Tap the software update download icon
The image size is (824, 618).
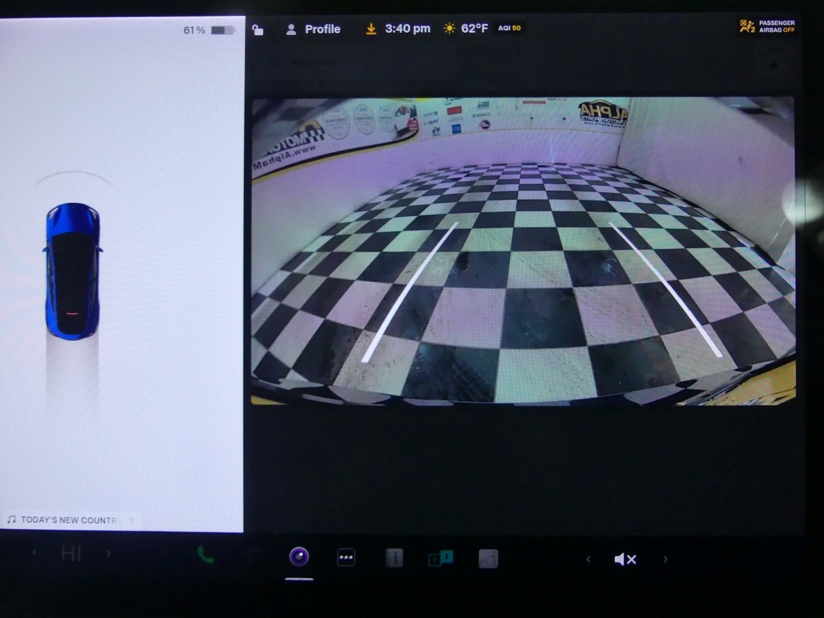point(371,29)
